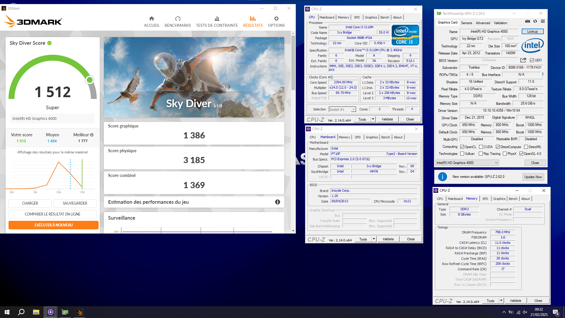Click Update Now for GPU-Z

[x=533, y=177]
